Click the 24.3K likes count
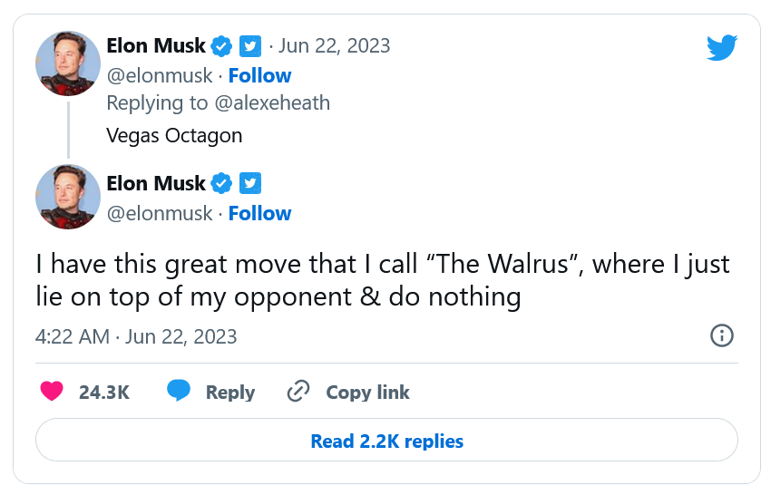Screen dimensions: 771x495 coord(104,393)
